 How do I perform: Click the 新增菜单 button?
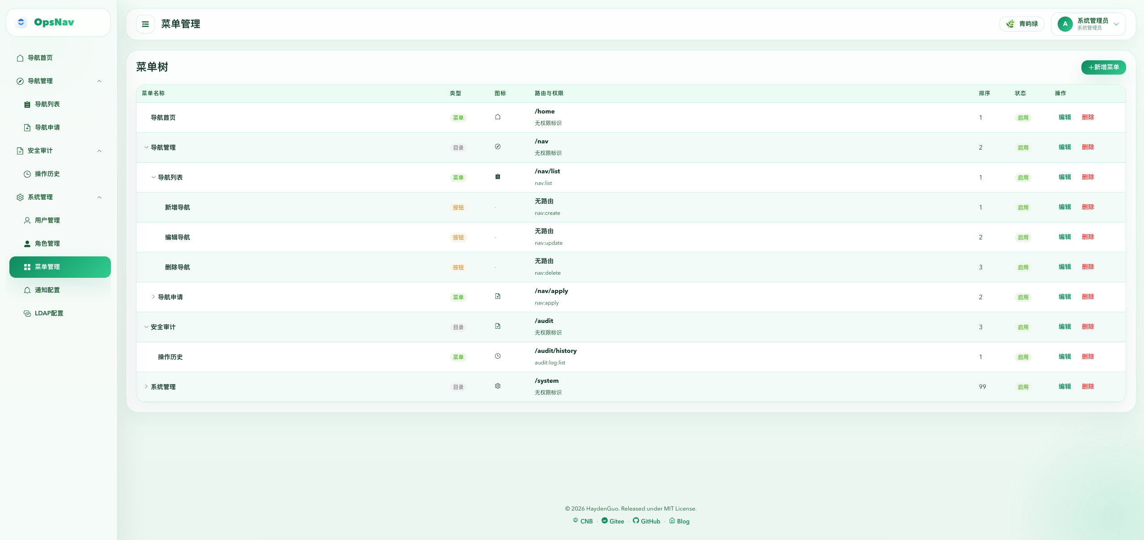[x=1103, y=67]
